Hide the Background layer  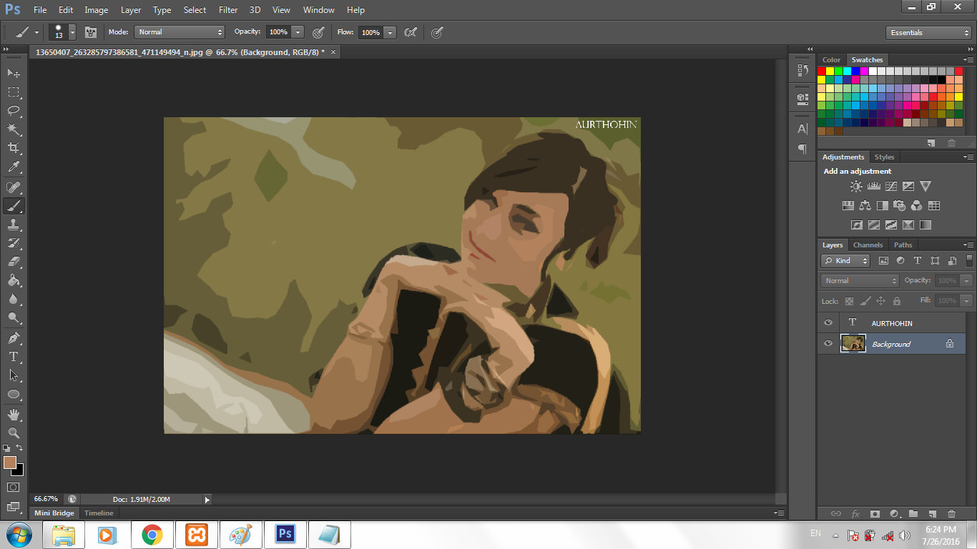point(828,344)
